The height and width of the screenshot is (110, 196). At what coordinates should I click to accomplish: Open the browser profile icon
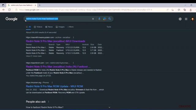(190, 10)
